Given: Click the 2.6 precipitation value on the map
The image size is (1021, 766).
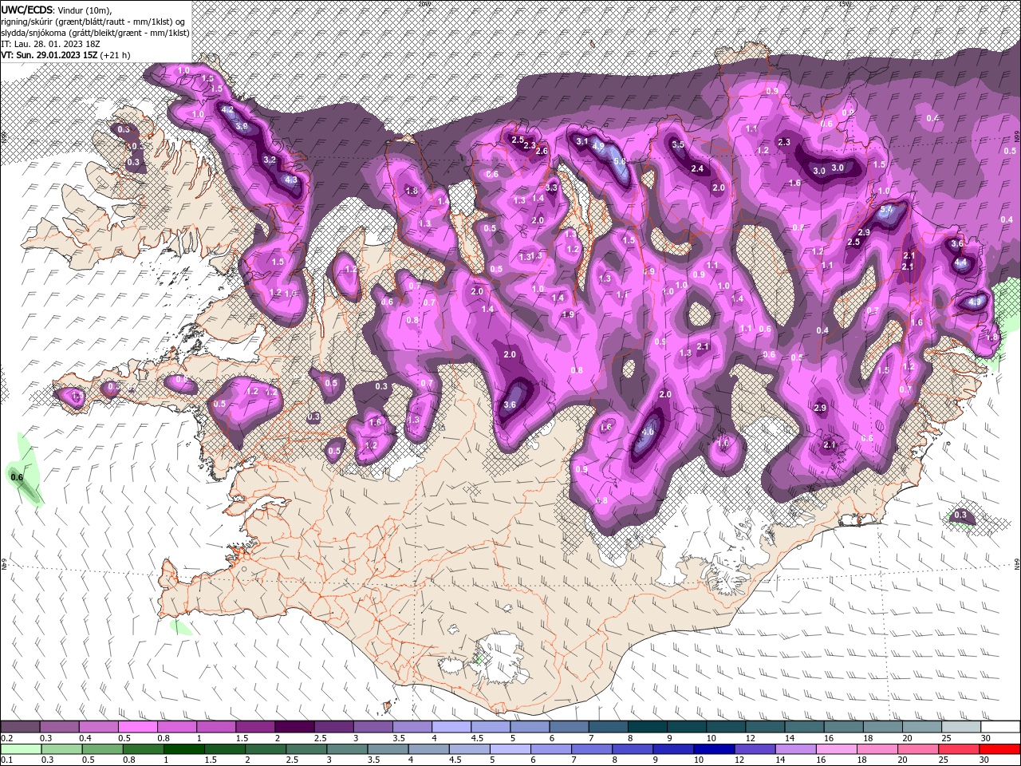Looking at the screenshot, I should pyautogui.click(x=542, y=151).
